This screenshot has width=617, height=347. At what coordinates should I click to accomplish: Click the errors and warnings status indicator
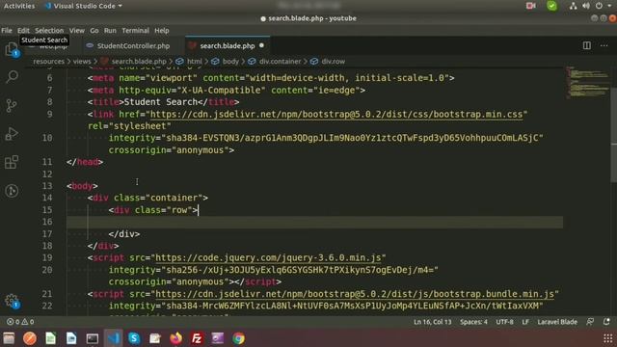point(20,322)
